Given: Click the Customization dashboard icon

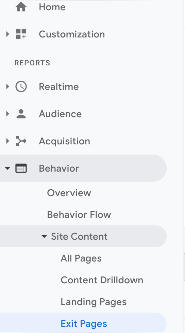Looking at the screenshot, I should [21, 34].
